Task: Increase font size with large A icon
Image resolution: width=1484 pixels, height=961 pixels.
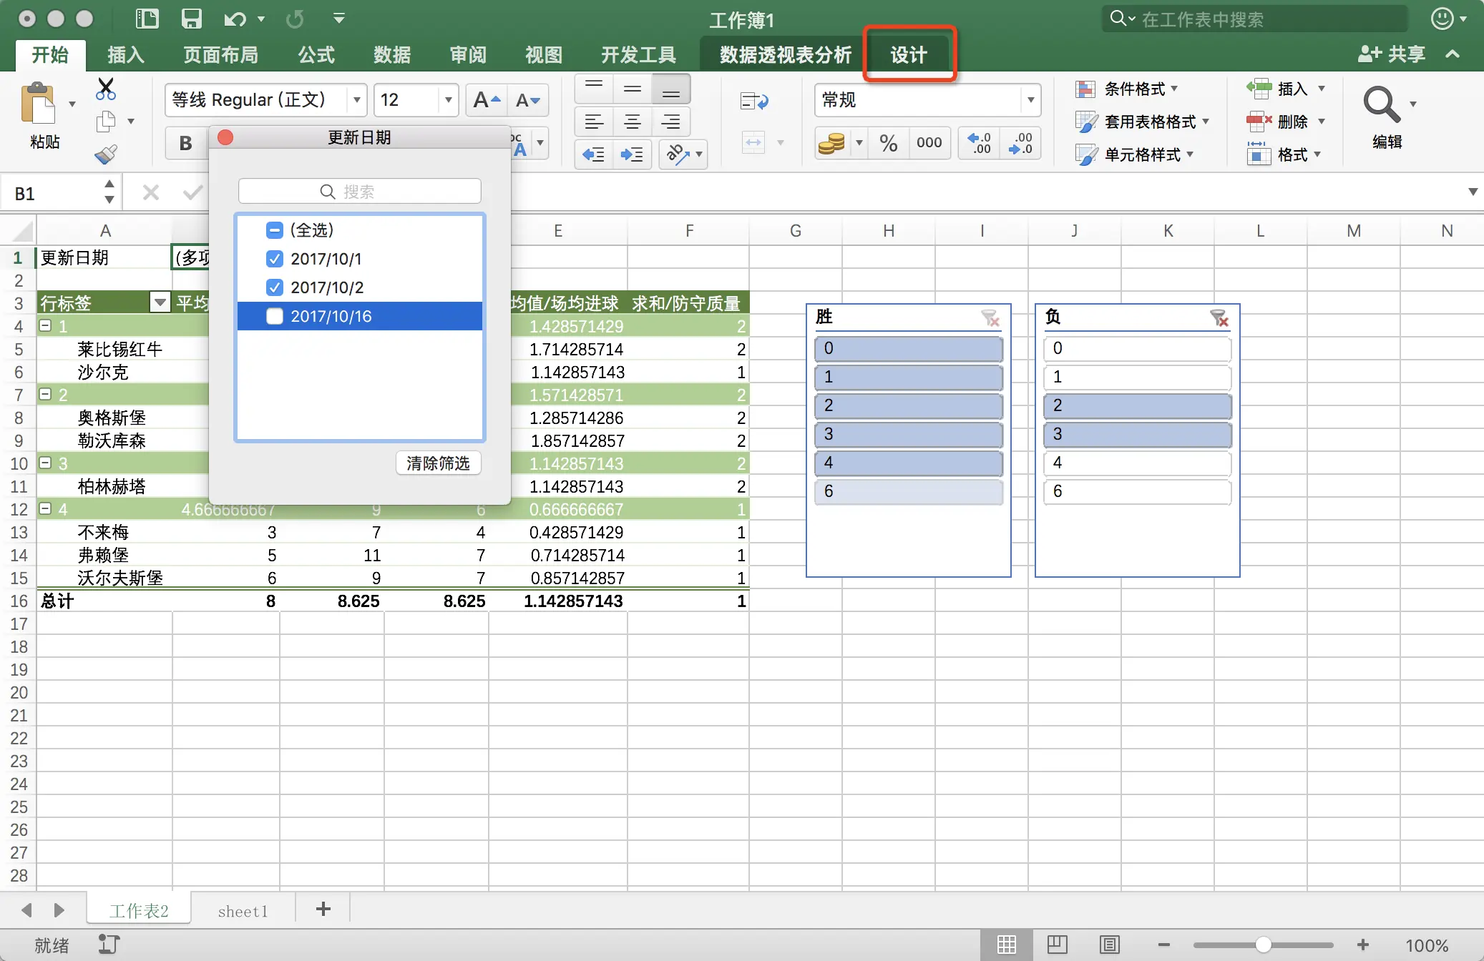Action: (x=487, y=100)
